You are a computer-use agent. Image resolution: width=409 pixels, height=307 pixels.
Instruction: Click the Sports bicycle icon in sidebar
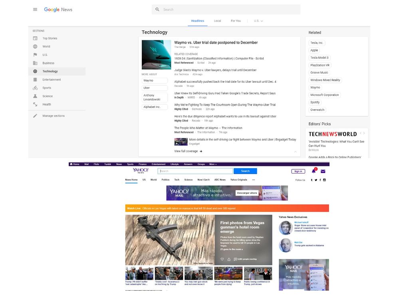[x=35, y=88]
